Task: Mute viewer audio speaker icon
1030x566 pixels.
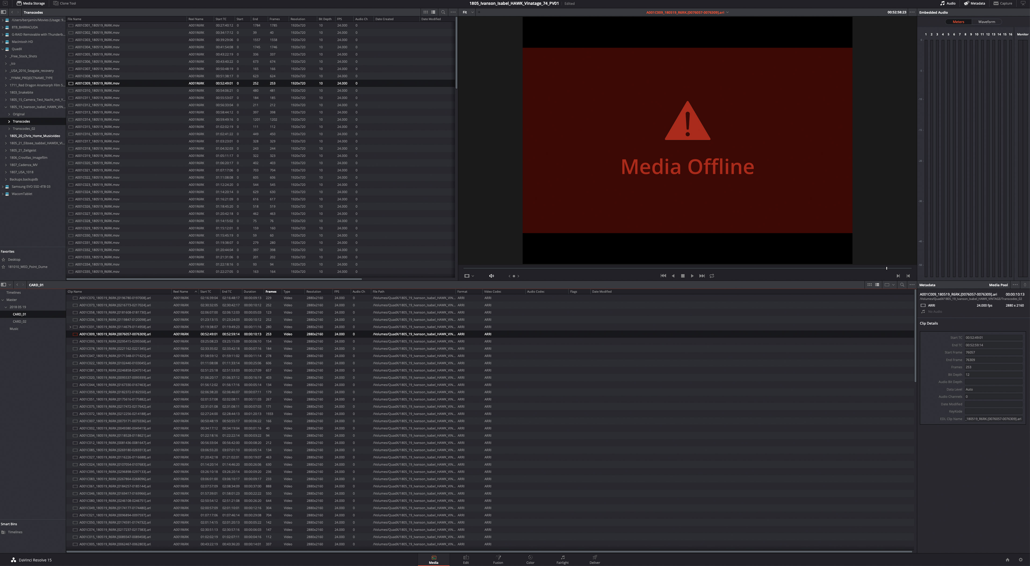Action: click(x=491, y=275)
